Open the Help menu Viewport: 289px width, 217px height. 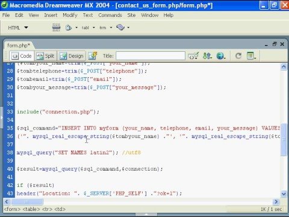pos(168,15)
